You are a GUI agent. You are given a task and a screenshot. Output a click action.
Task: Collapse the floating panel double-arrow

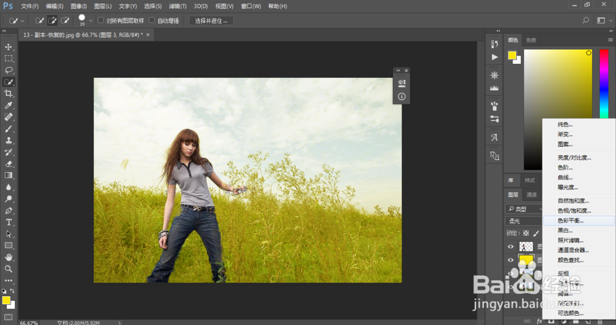(399, 71)
